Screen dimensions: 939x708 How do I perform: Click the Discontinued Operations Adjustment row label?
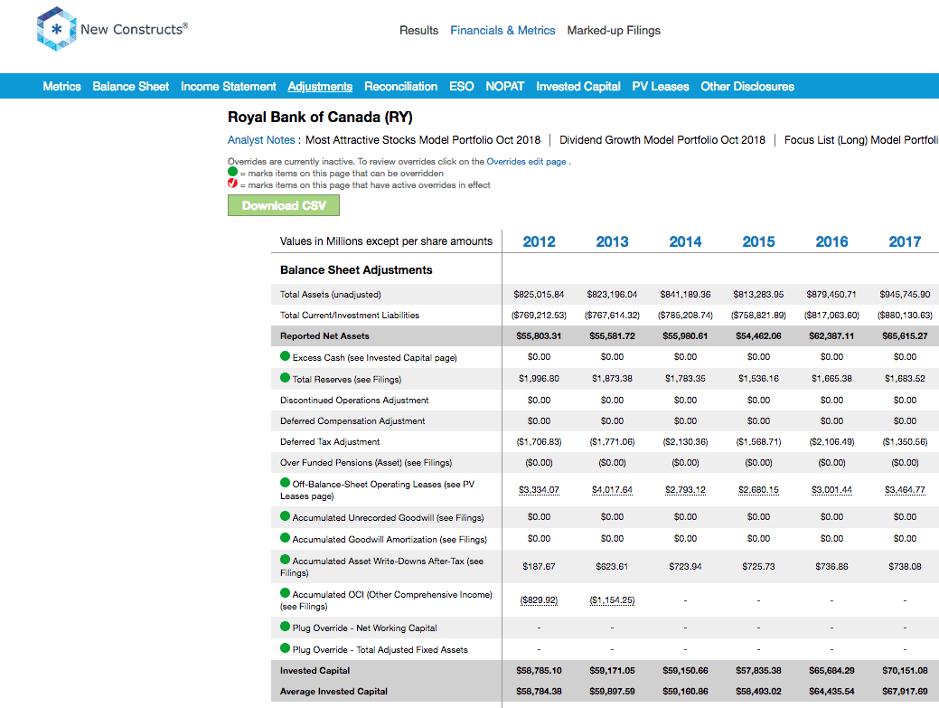[x=354, y=401]
